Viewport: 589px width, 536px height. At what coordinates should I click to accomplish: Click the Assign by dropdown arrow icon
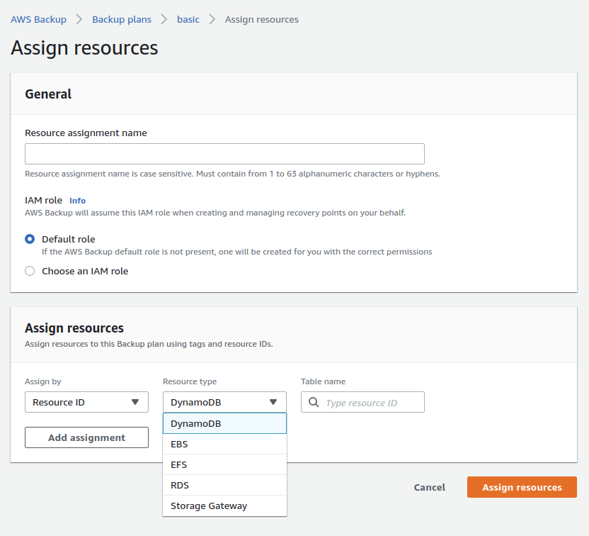(135, 402)
